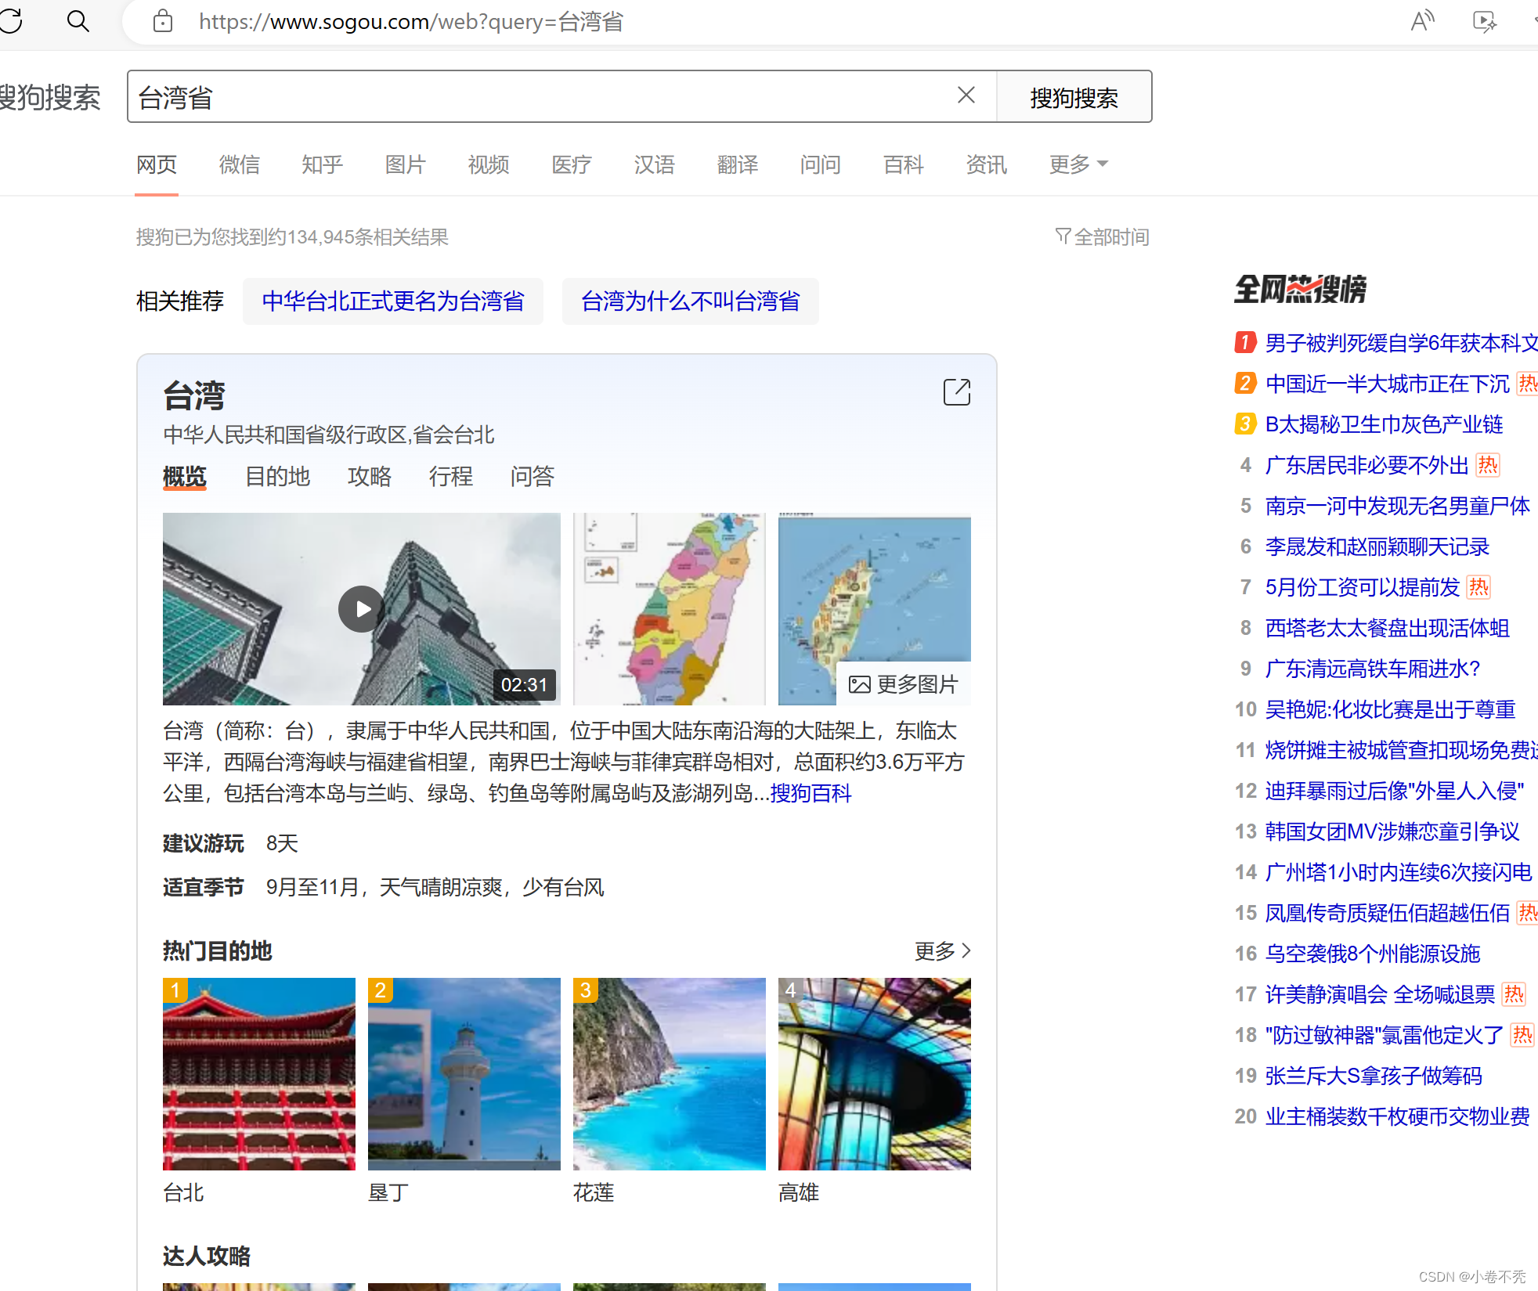
Task: Click the read aloud icon
Action: click(x=1421, y=21)
